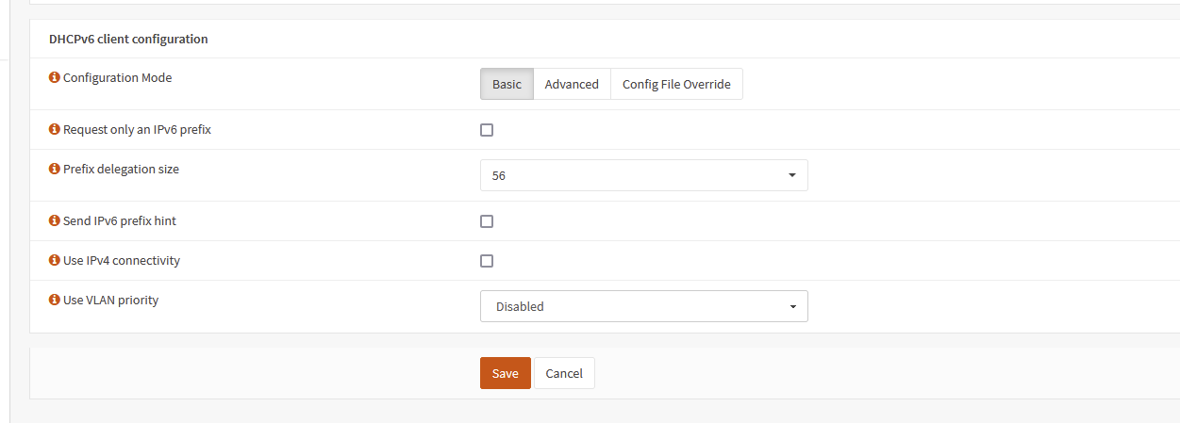1180x423 pixels.
Task: Click info icon beside Configuration Mode
Action: (x=54, y=78)
